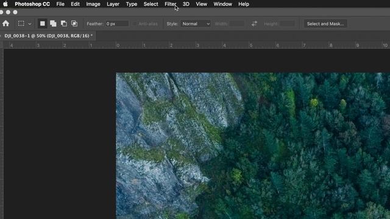
Task: Open the Window menu
Action: pos(222,4)
